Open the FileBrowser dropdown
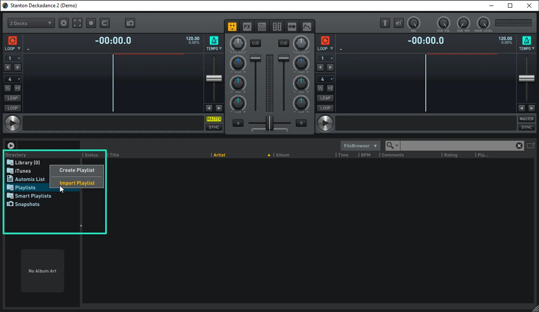This screenshot has width=539, height=312. point(360,146)
